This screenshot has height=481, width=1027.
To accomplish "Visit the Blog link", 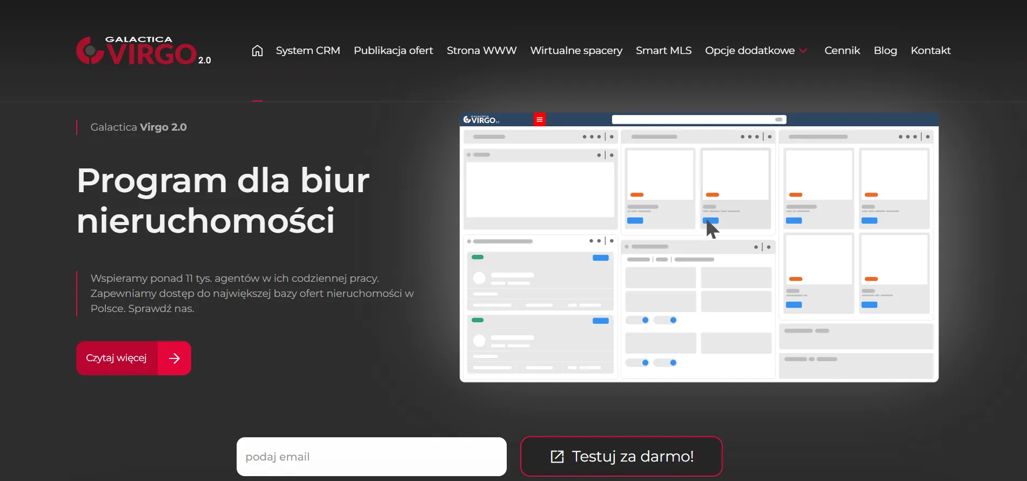I will tap(885, 51).
